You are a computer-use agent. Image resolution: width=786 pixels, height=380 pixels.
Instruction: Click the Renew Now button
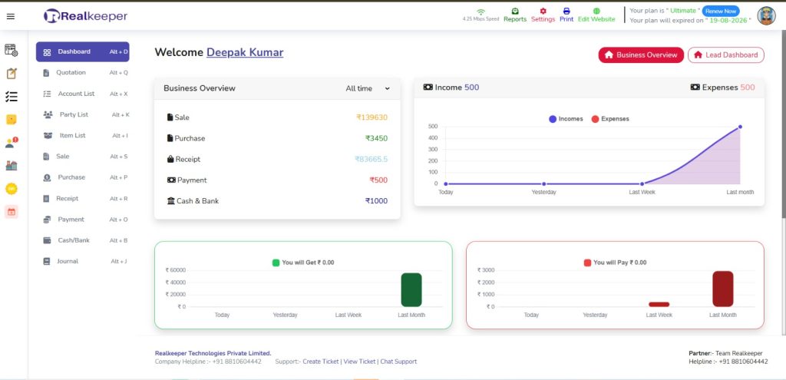click(721, 11)
